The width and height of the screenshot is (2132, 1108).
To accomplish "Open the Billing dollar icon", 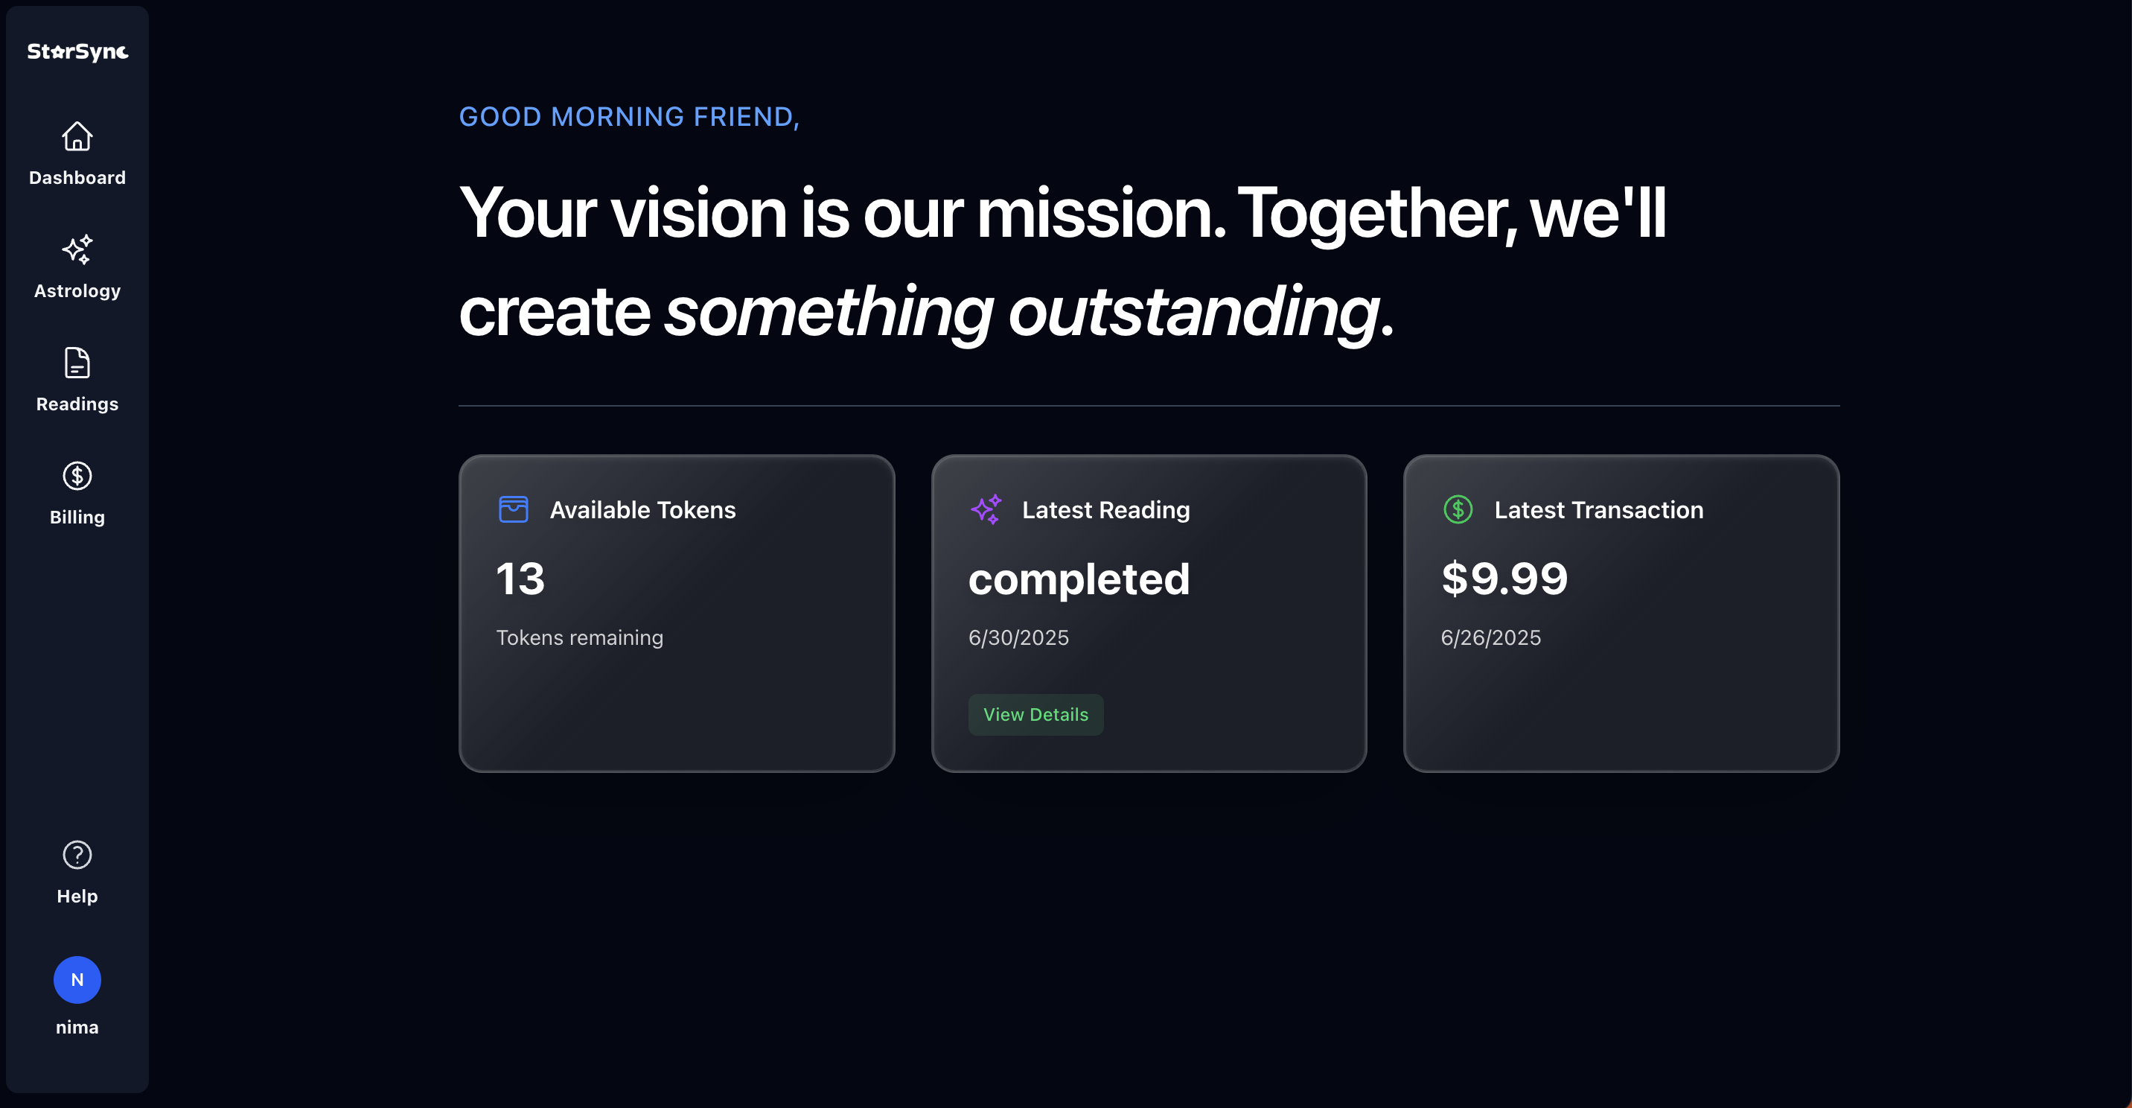I will tap(77, 475).
